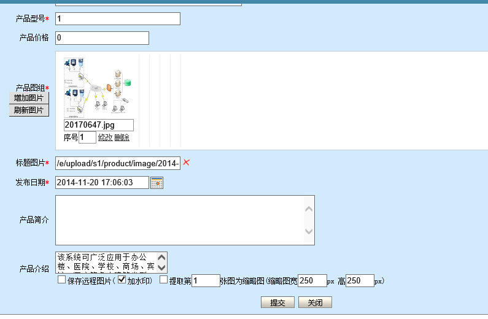This screenshot has height=319, width=488.
Task: Focus the 产品价格 input field
Action: pos(102,38)
